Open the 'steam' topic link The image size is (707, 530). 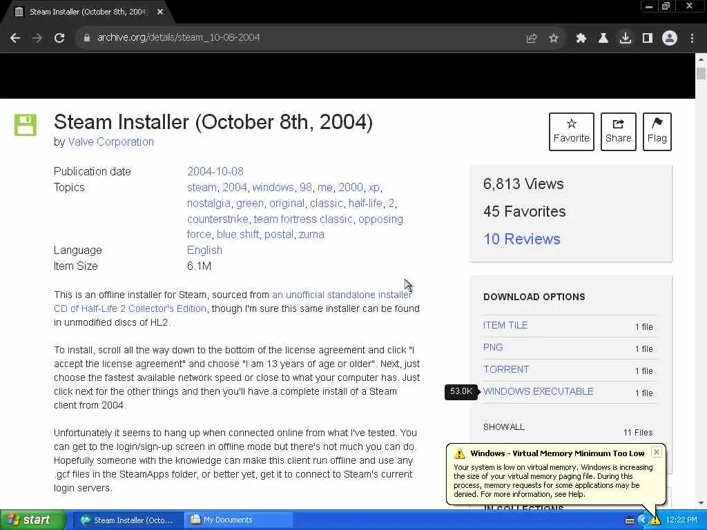pos(202,188)
